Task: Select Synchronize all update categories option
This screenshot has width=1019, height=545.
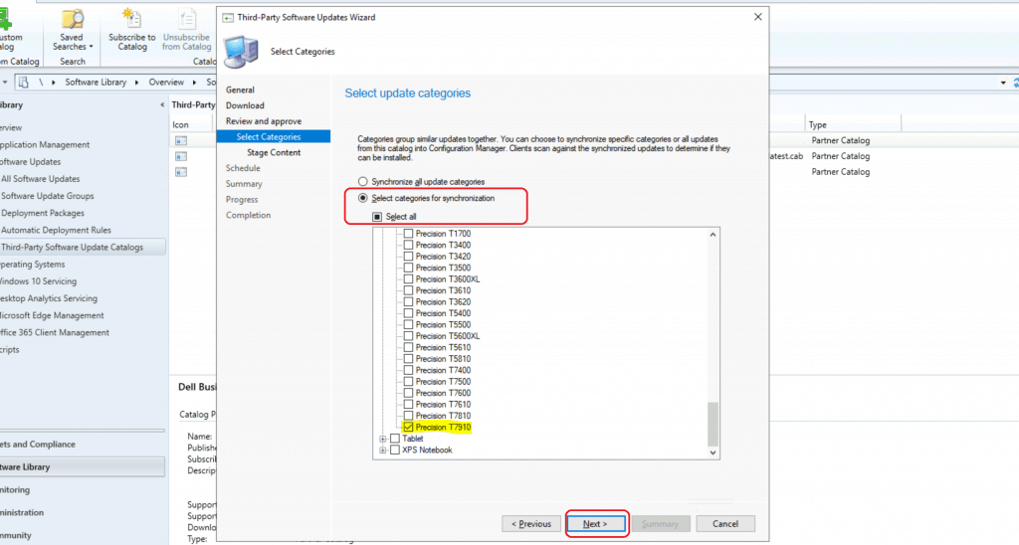Action: pyautogui.click(x=362, y=181)
